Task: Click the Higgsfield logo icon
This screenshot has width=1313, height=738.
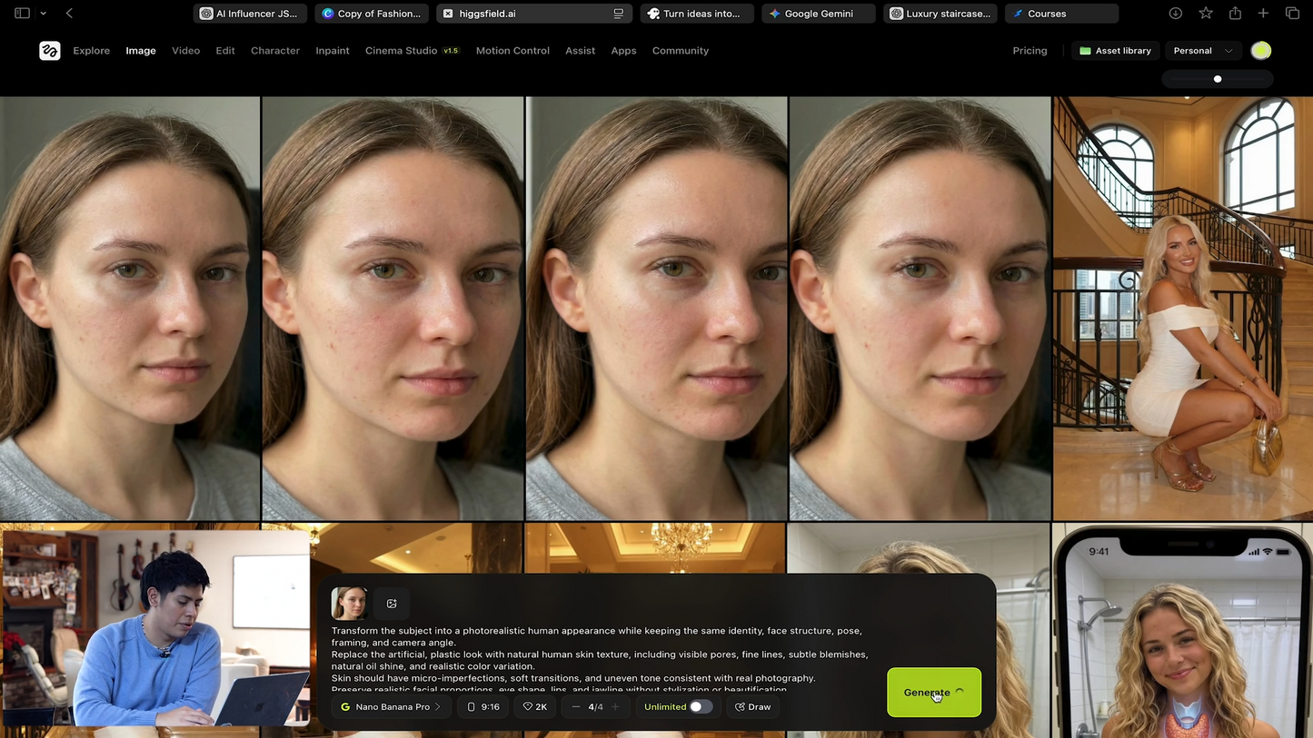Action: click(50, 51)
